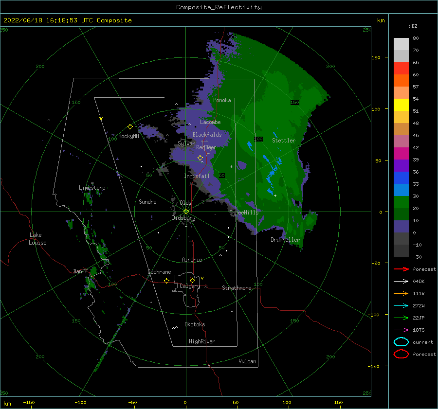Select the red 65-60 dBZ swatch
Image resolution: width=438 pixels, height=409 pixels.
(x=401, y=69)
